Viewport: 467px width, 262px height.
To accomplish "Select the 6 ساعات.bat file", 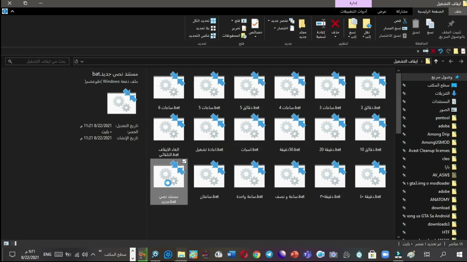I will 169,91.
